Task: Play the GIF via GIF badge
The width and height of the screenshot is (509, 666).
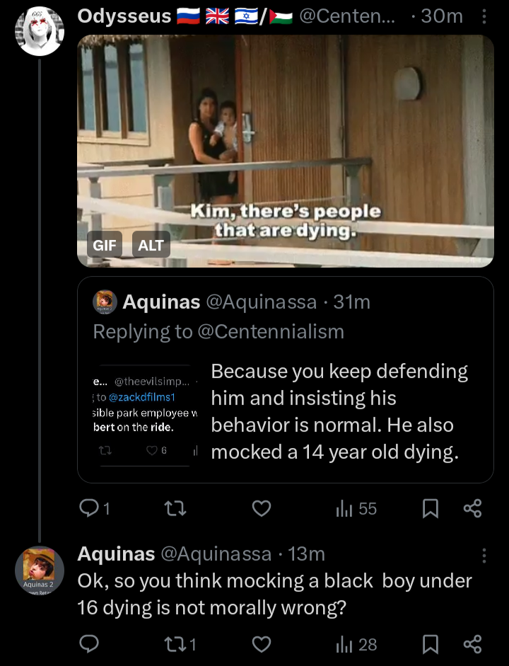Action: (105, 245)
